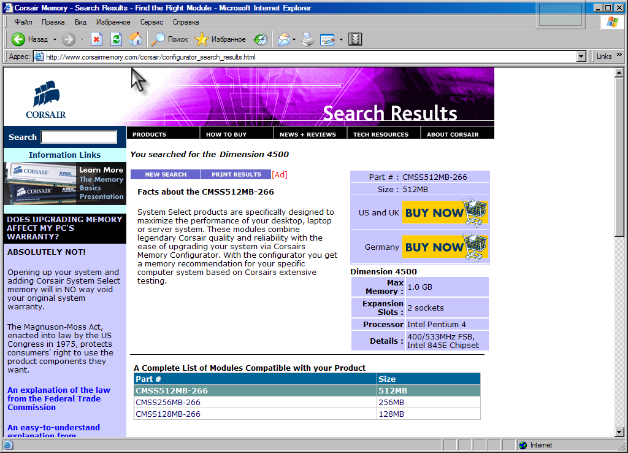Expand the Mail button dropdown arrow
Image resolution: width=628 pixels, height=453 pixels.
pos(294,39)
